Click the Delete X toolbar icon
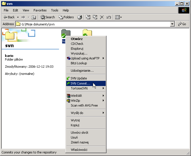 click(102, 17)
